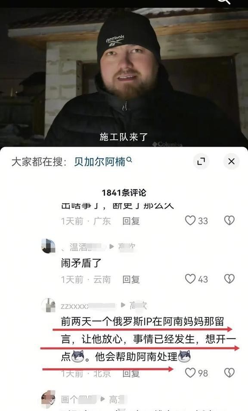Tap the 1841条评论 comments header
The width and height of the screenshot is (248, 411).
point(124,193)
